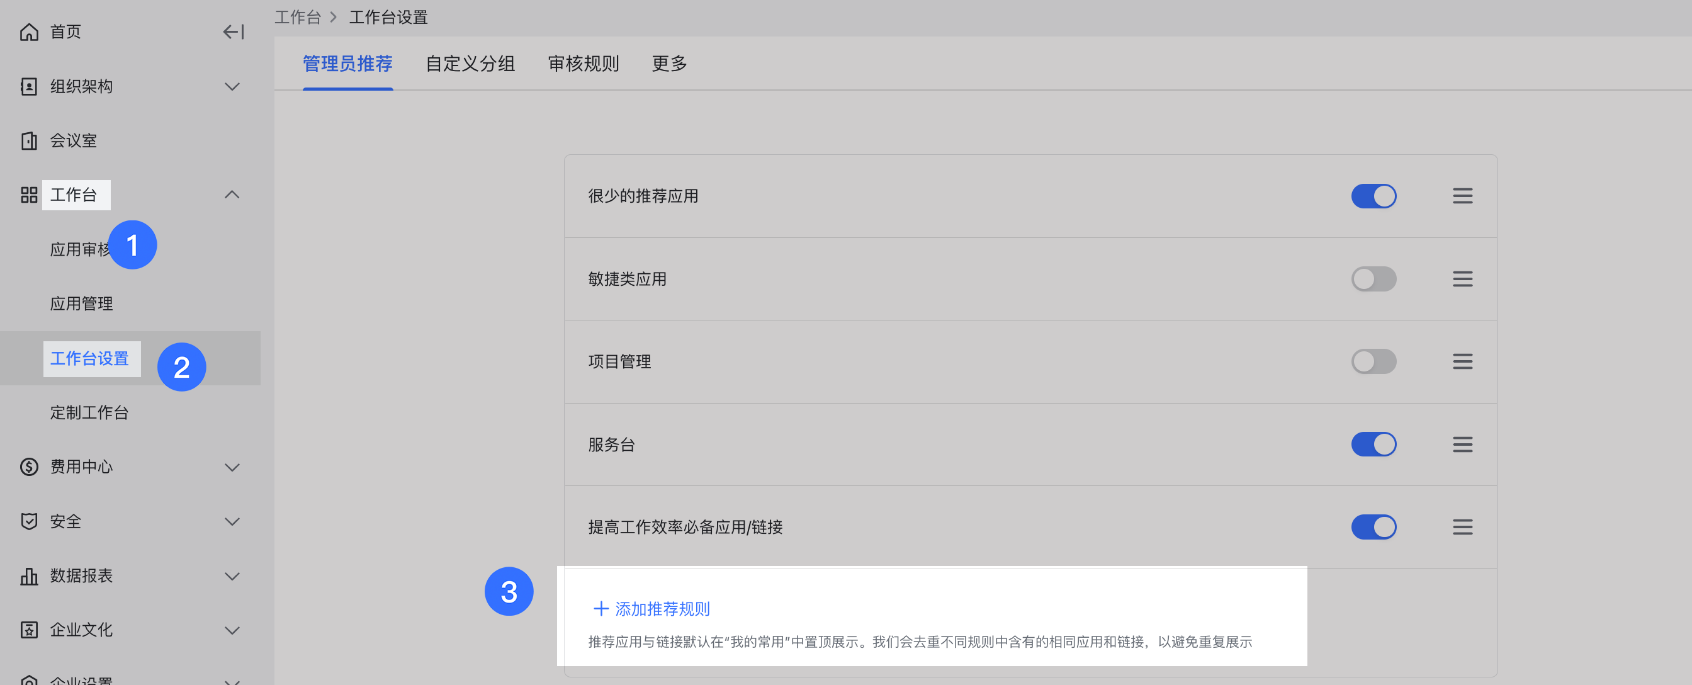Grab the drag handle for 很少的推荐应用
The image size is (1692, 685).
[1462, 196]
